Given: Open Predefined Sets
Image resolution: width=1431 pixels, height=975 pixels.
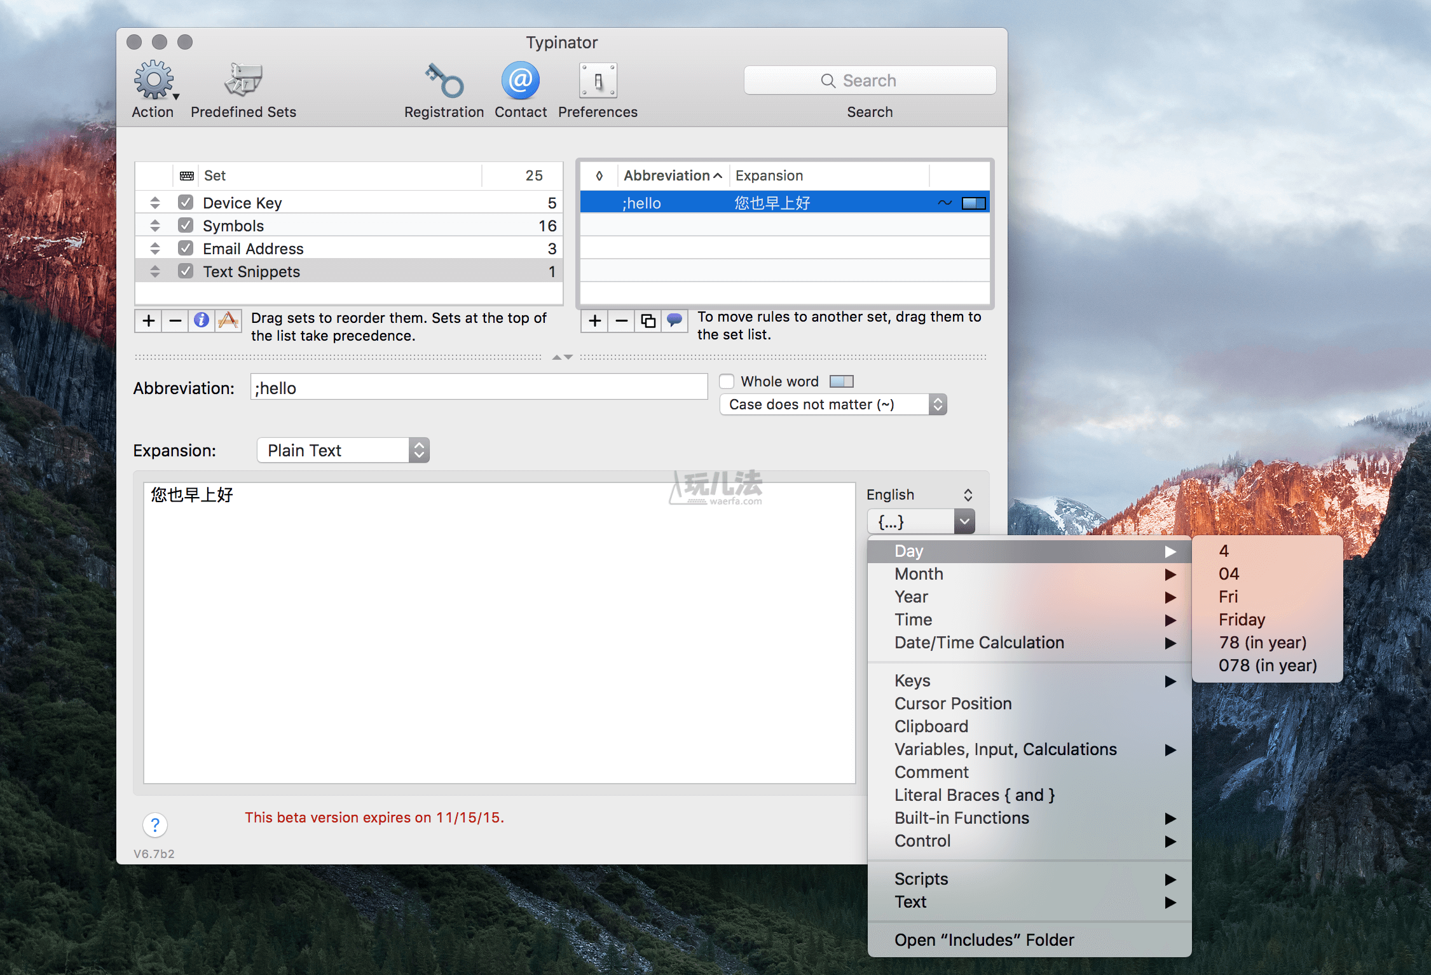Looking at the screenshot, I should (243, 81).
